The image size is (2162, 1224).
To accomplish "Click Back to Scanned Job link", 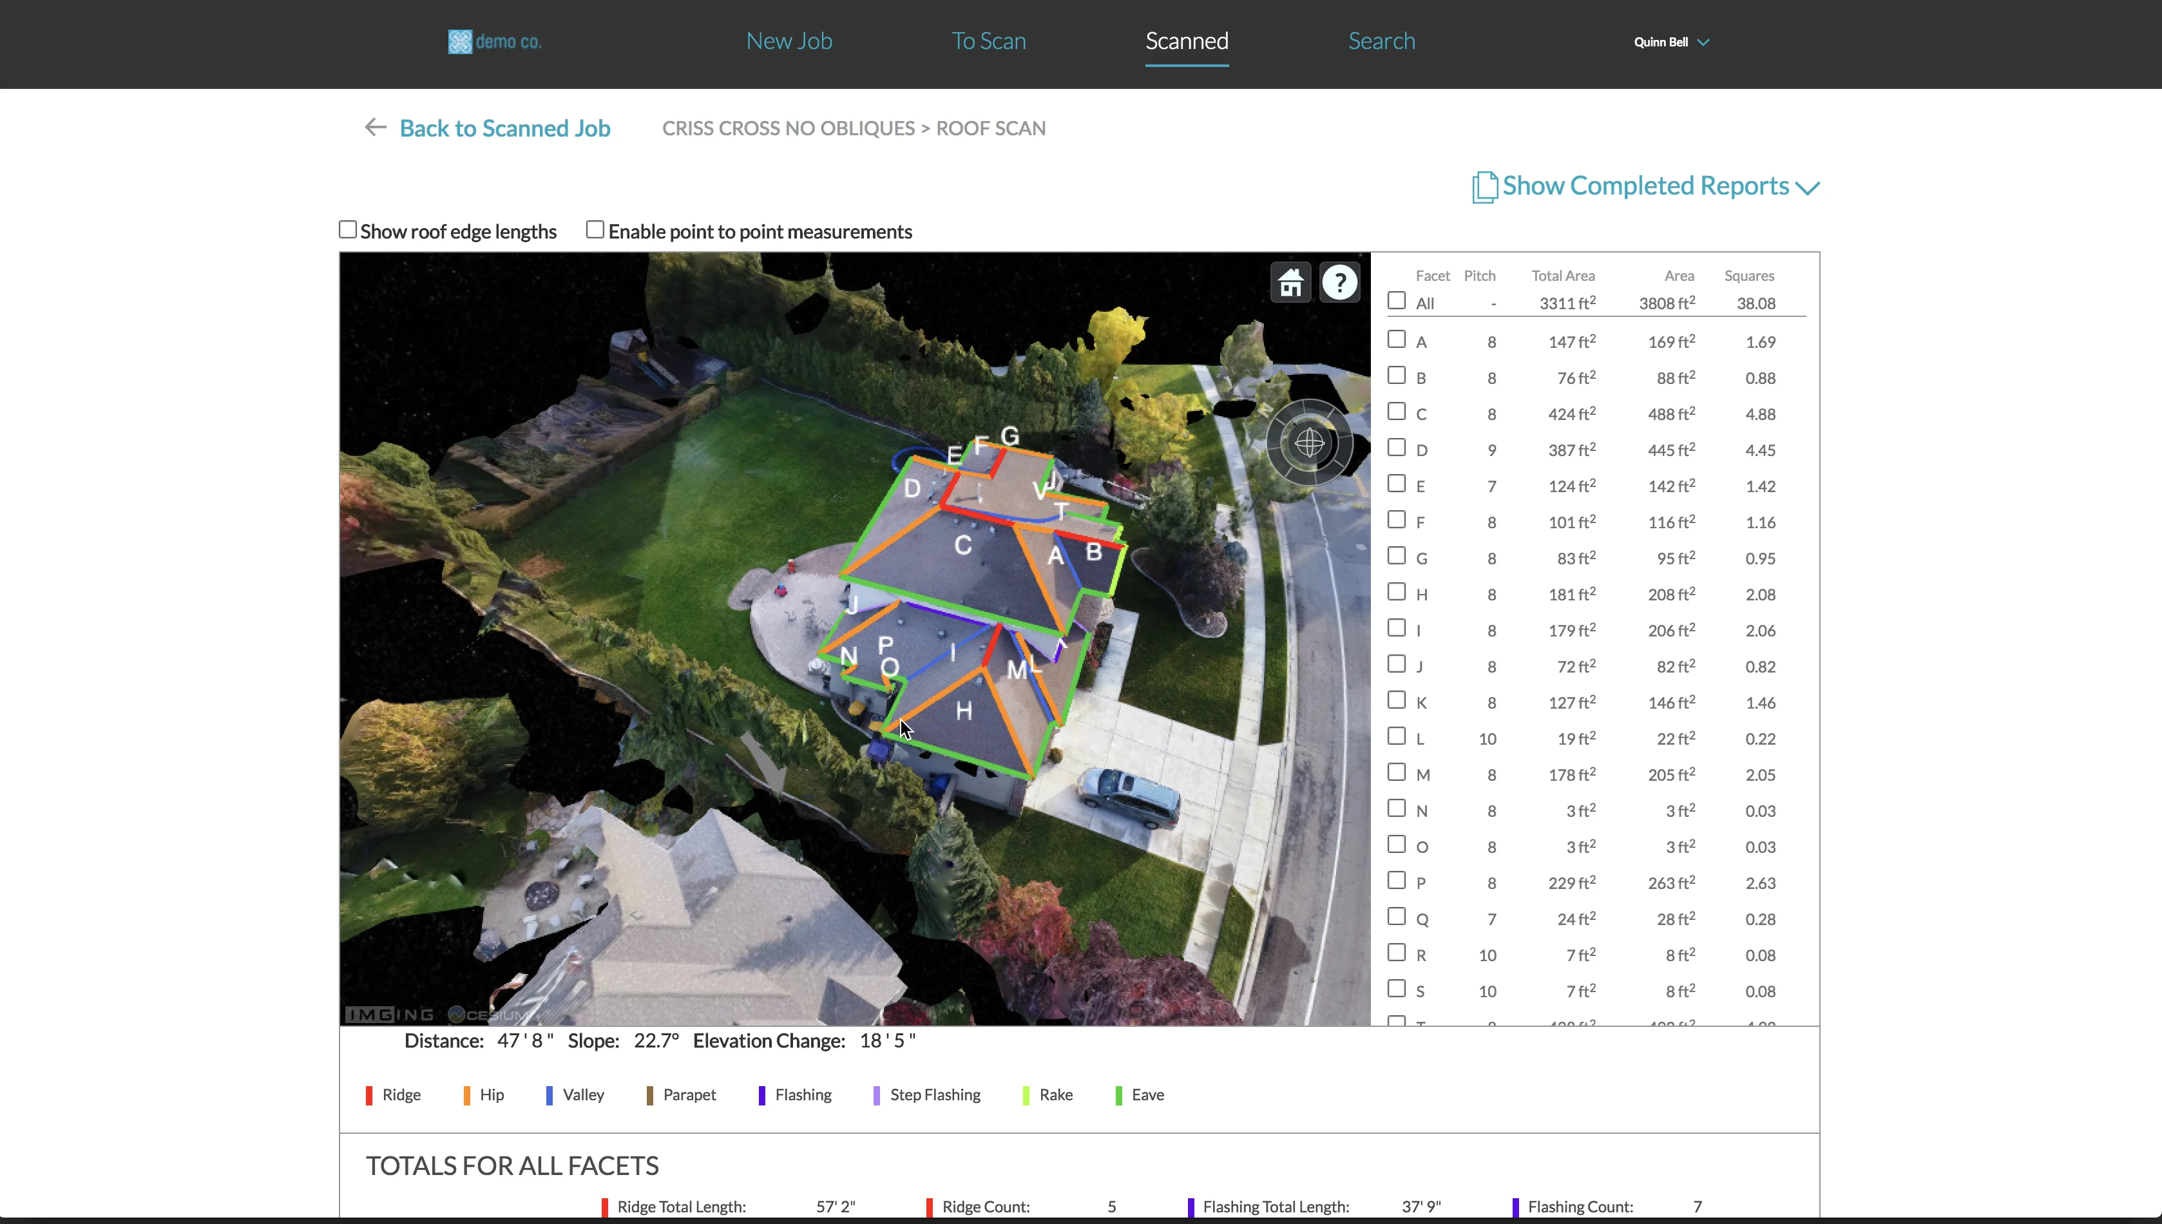I will pos(504,128).
